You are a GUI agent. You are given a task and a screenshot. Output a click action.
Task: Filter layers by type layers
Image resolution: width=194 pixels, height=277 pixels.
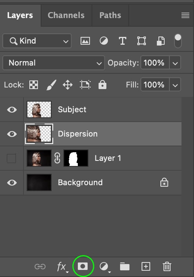pyautogui.click(x=122, y=41)
